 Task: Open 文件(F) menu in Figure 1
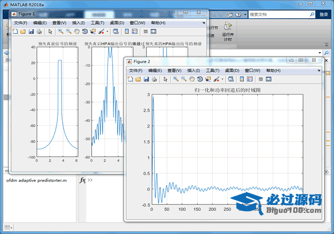tap(21, 23)
